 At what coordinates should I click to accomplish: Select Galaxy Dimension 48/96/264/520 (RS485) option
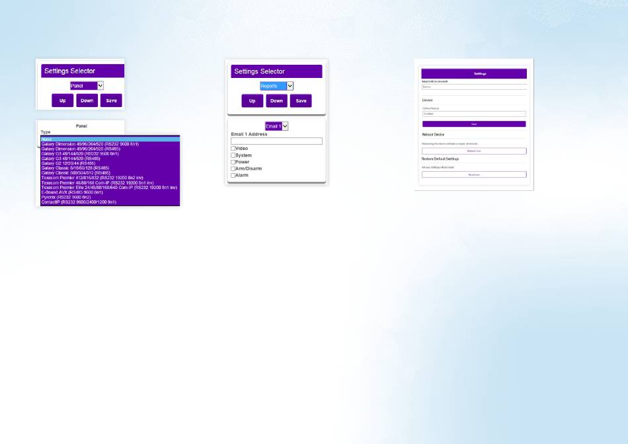click(110, 149)
